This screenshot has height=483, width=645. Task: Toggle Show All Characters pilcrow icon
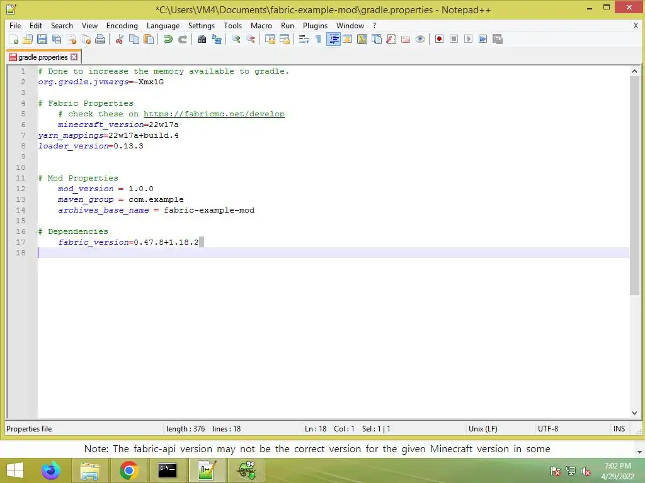tap(318, 39)
